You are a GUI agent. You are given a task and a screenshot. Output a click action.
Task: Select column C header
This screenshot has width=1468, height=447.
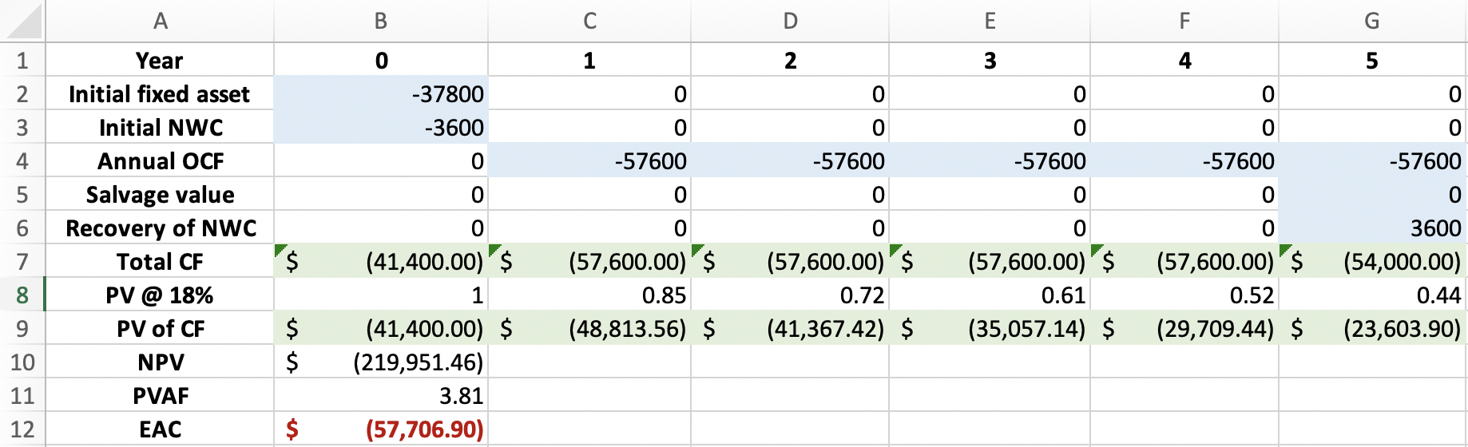[589, 21]
